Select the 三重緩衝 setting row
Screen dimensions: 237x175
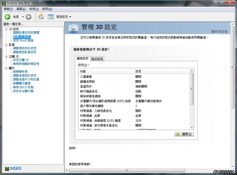point(134,77)
